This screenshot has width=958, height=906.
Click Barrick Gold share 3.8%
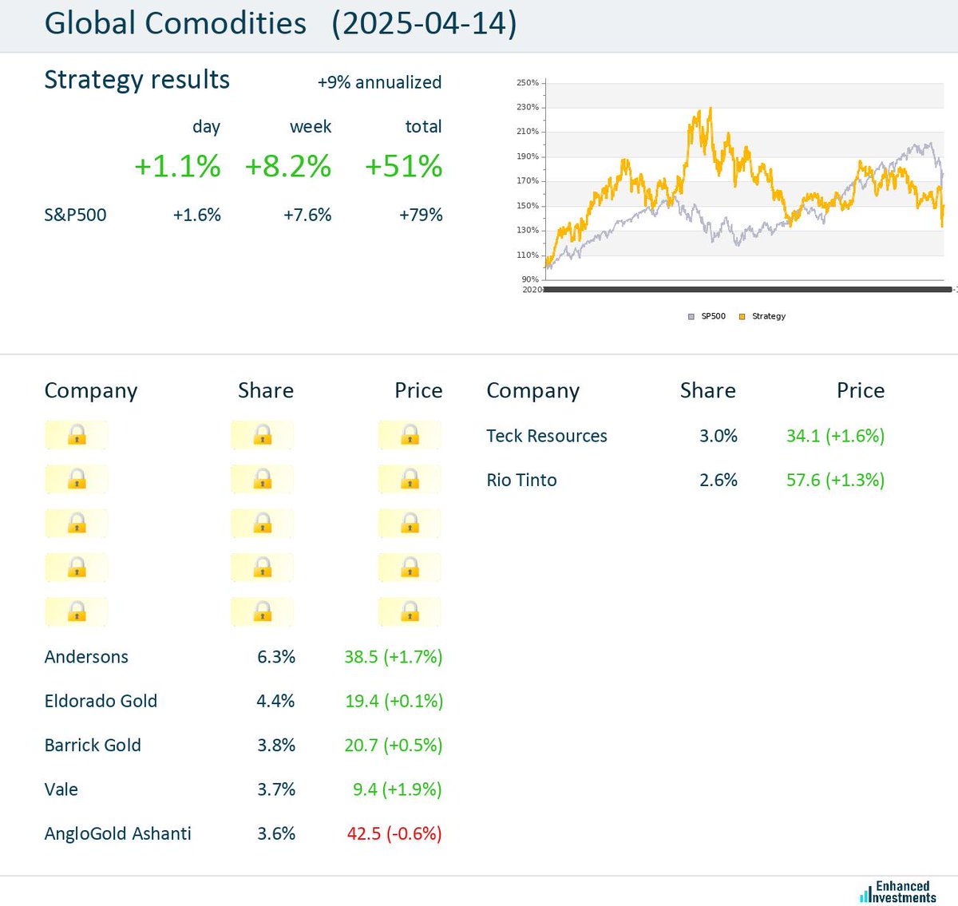tap(276, 745)
